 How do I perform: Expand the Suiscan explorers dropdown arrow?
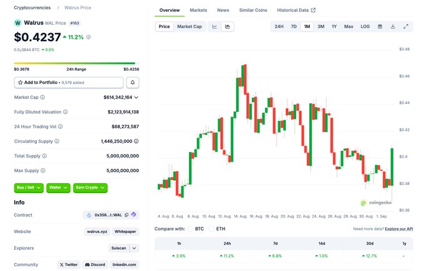(x=135, y=248)
